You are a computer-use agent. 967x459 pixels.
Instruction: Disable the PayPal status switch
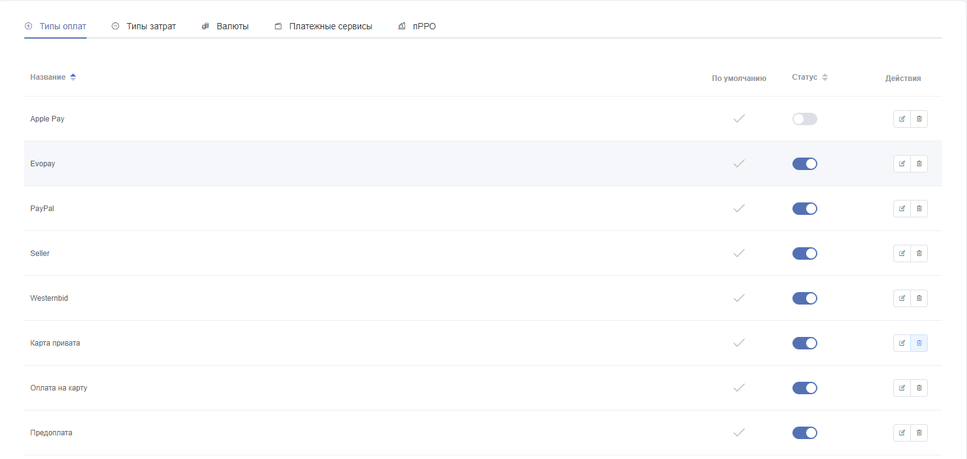(805, 209)
